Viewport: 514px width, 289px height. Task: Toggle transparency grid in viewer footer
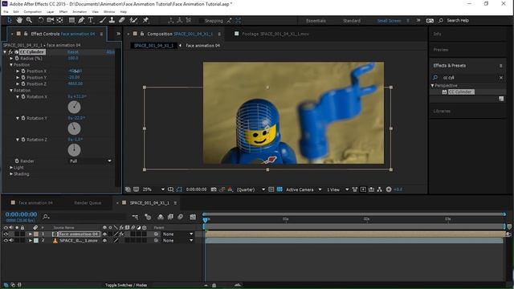pos(279,189)
